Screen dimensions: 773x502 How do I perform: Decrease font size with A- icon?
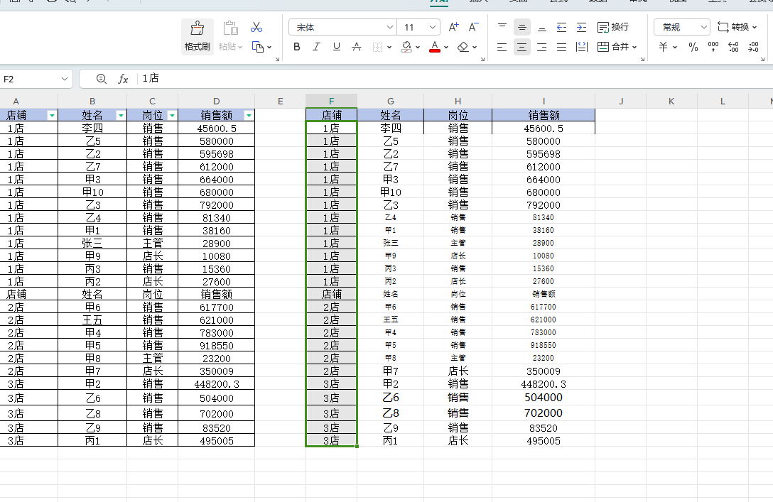pos(473,27)
